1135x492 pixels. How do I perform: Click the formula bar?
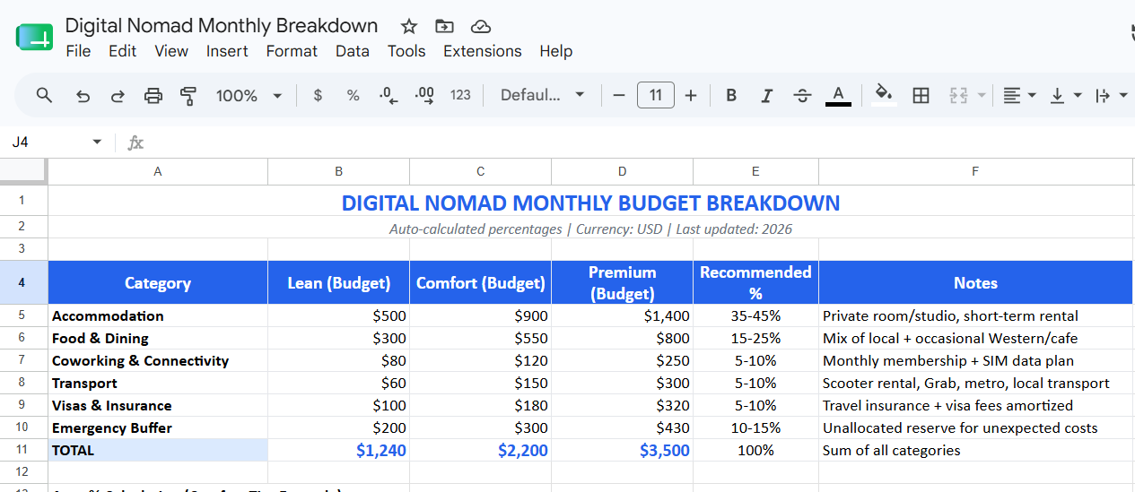637,142
